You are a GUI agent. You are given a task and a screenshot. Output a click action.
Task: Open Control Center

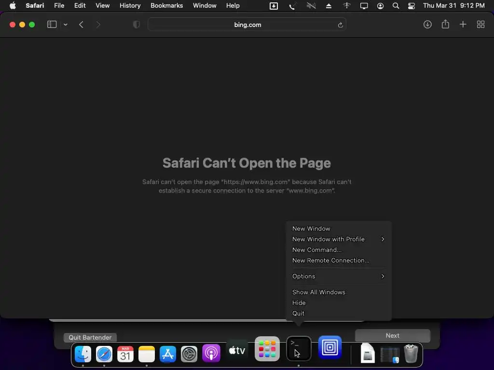point(411,6)
